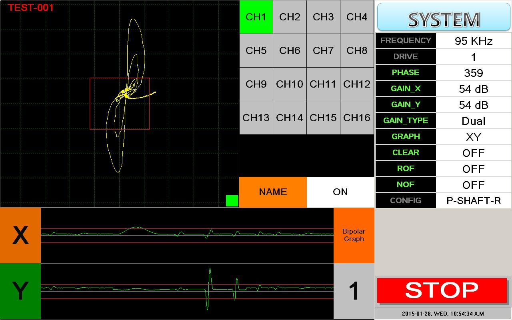Screen dimensions: 512x320
Task: Click the red alarm box in XY plot
Action: (x=120, y=104)
